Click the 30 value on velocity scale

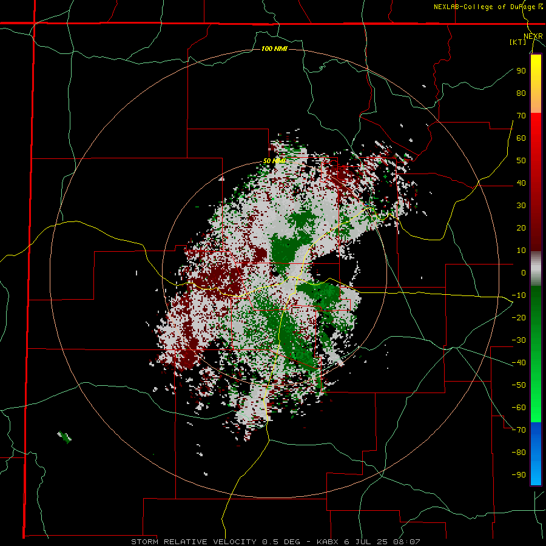[x=521, y=206]
